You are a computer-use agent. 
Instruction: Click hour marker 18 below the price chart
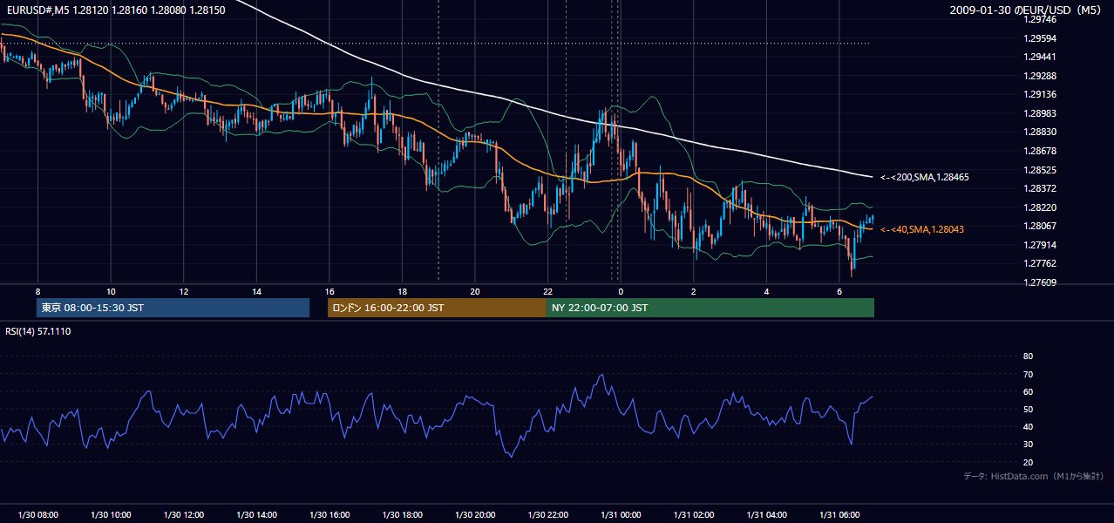[x=402, y=291]
